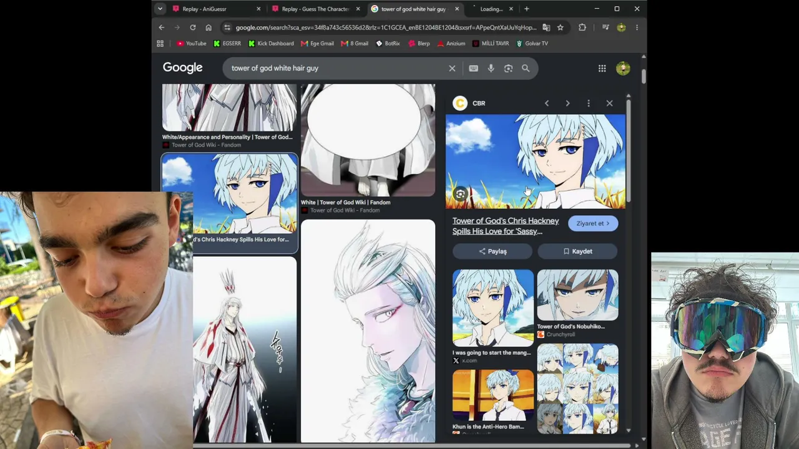Open the apps grid in bookmarks bar
Screen dimensions: 799x449
[x=160, y=44]
